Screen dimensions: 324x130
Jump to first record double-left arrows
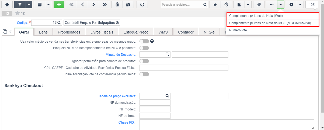tap(71, 5)
